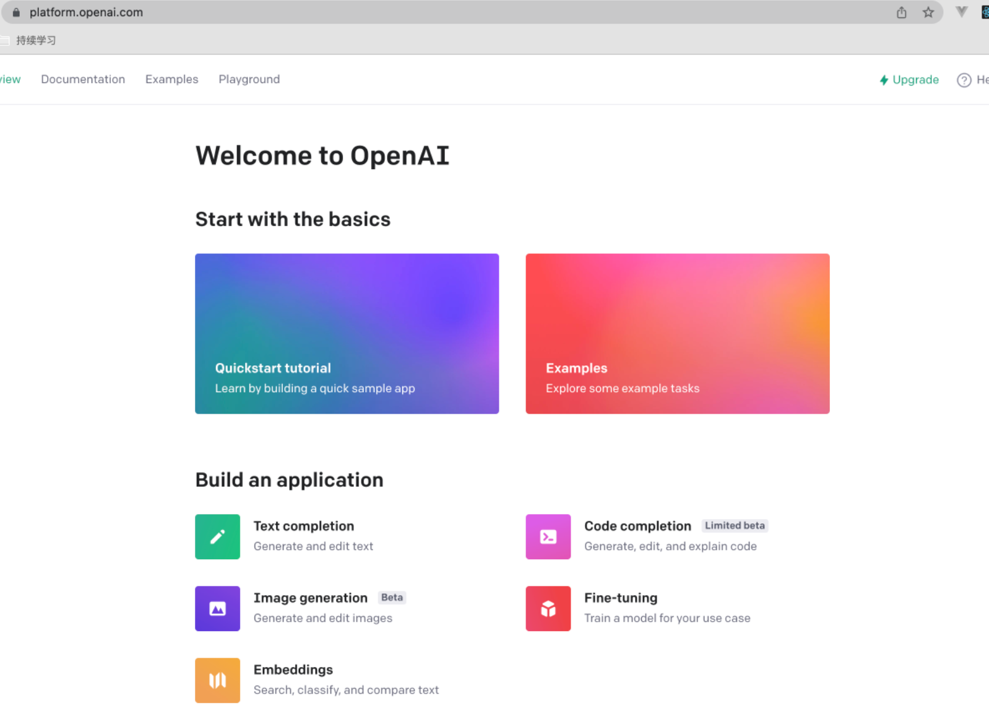Bookmark this page with the star icon
Image resolution: width=989 pixels, height=706 pixels.
pos(928,12)
